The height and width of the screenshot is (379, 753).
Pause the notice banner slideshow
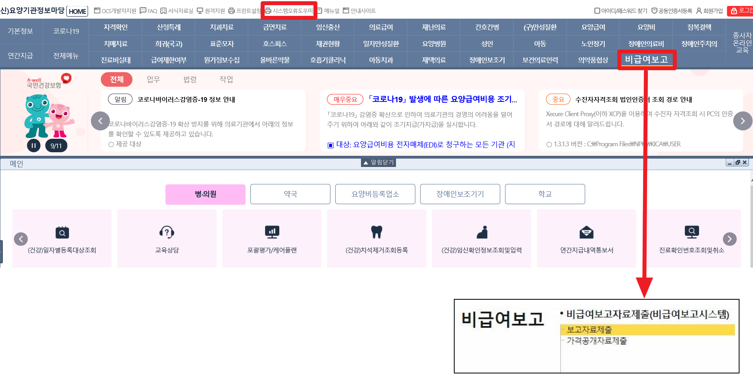point(34,145)
